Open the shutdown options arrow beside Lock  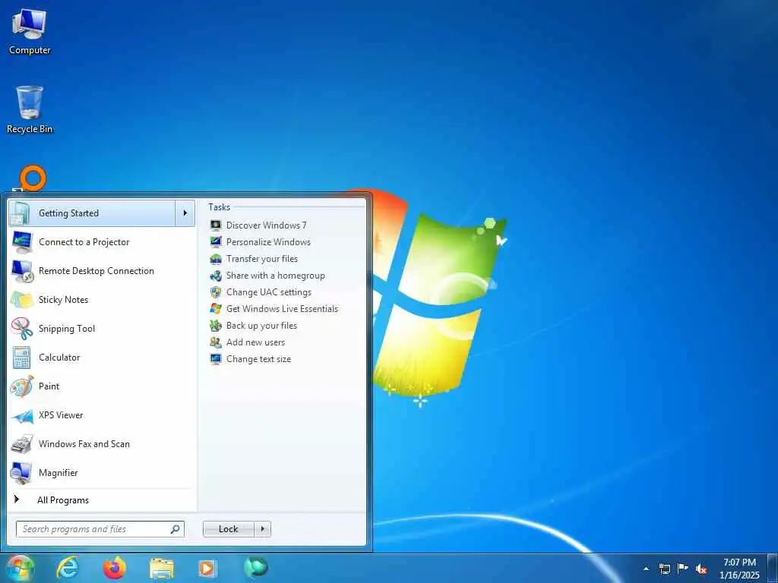[x=262, y=529]
